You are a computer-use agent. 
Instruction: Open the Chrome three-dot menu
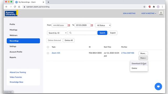(162, 7)
